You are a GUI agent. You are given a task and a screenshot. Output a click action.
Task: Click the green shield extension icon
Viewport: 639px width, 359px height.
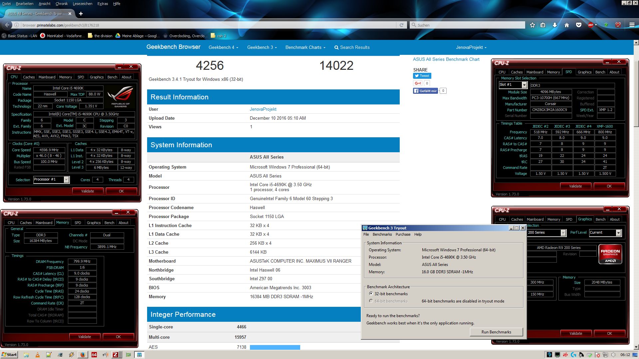click(x=606, y=25)
